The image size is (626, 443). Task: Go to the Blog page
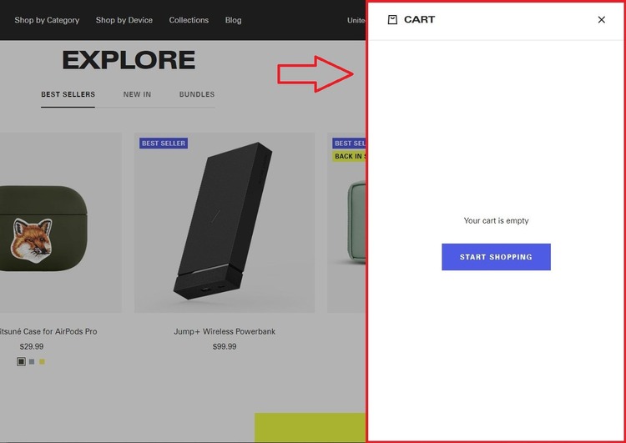(233, 20)
